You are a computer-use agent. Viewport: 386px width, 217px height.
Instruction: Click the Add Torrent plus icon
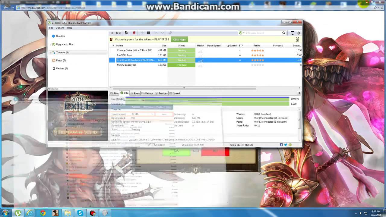[112, 33]
